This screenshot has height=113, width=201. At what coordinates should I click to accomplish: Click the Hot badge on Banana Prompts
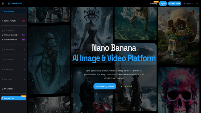coord(24,21)
